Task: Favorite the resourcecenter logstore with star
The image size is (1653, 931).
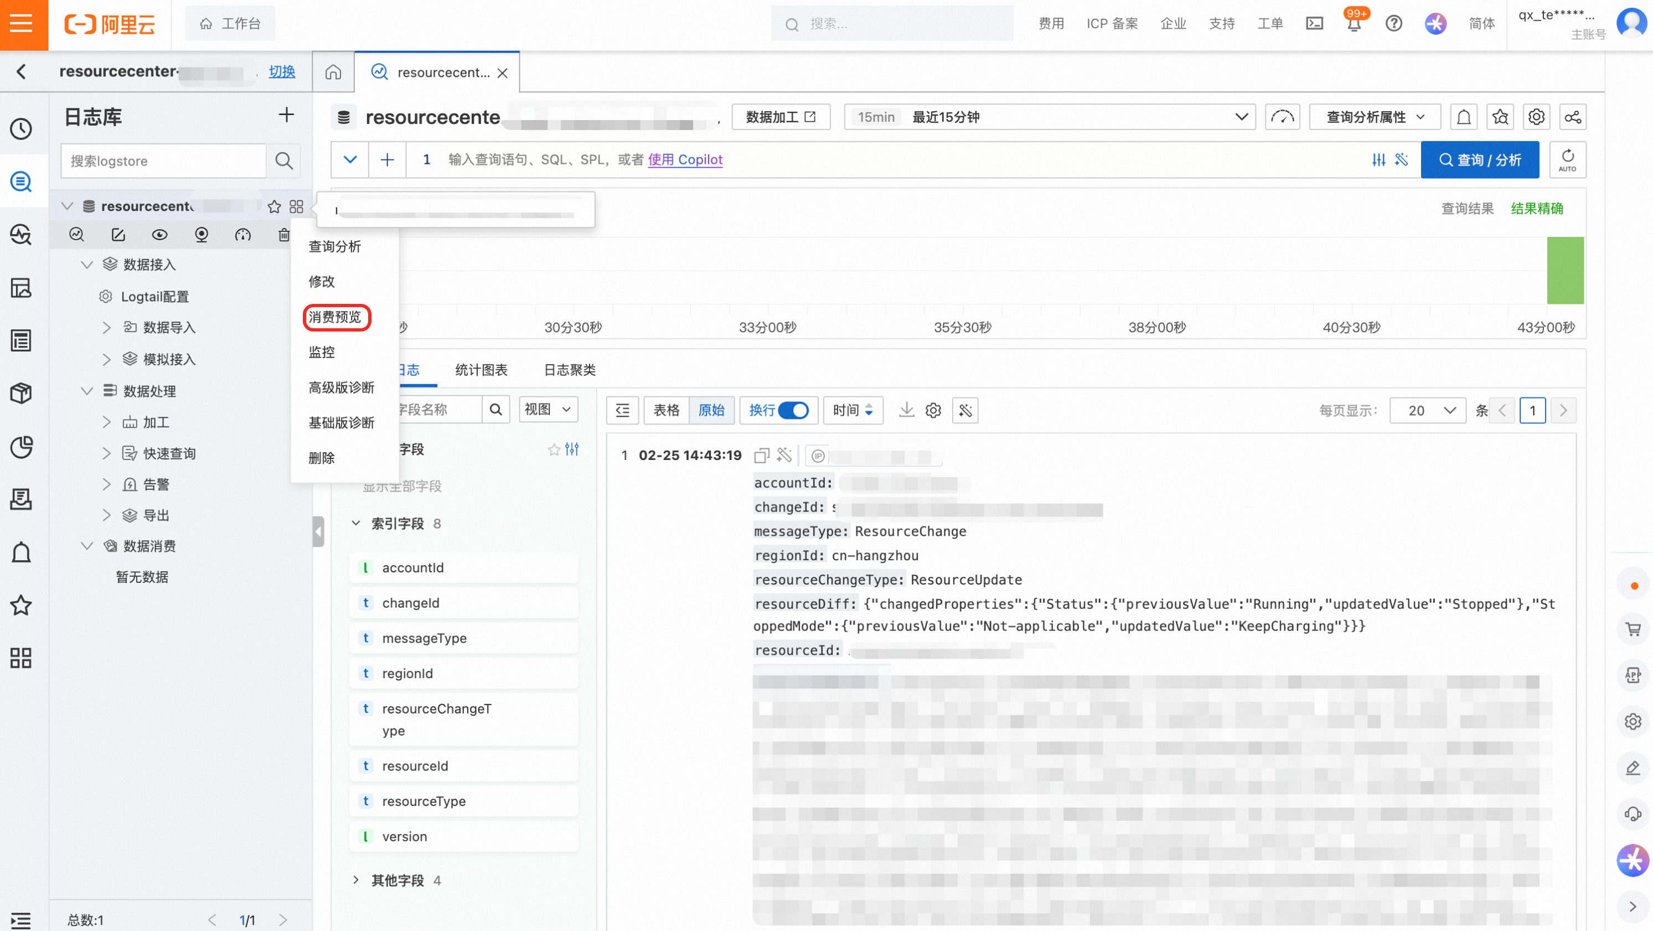Action: pos(274,206)
